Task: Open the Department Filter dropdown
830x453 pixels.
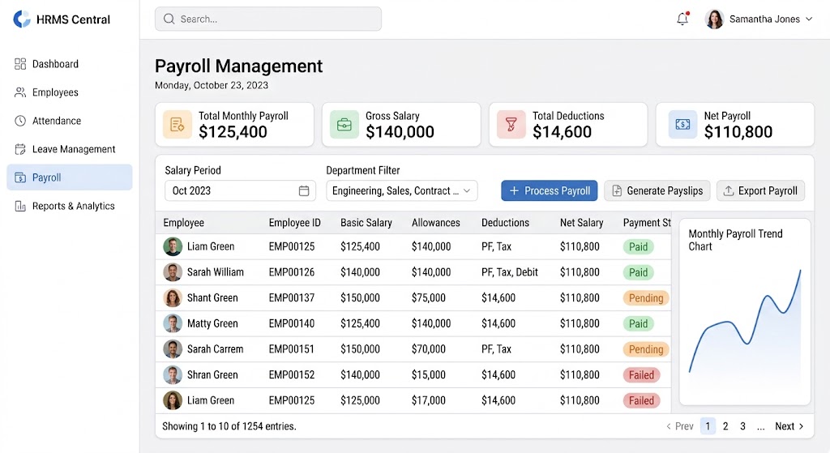Action: [402, 190]
